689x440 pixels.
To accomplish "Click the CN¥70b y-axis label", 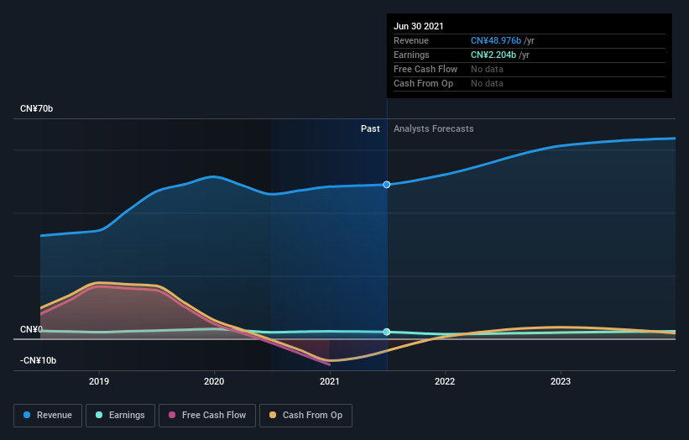I will click(36, 108).
